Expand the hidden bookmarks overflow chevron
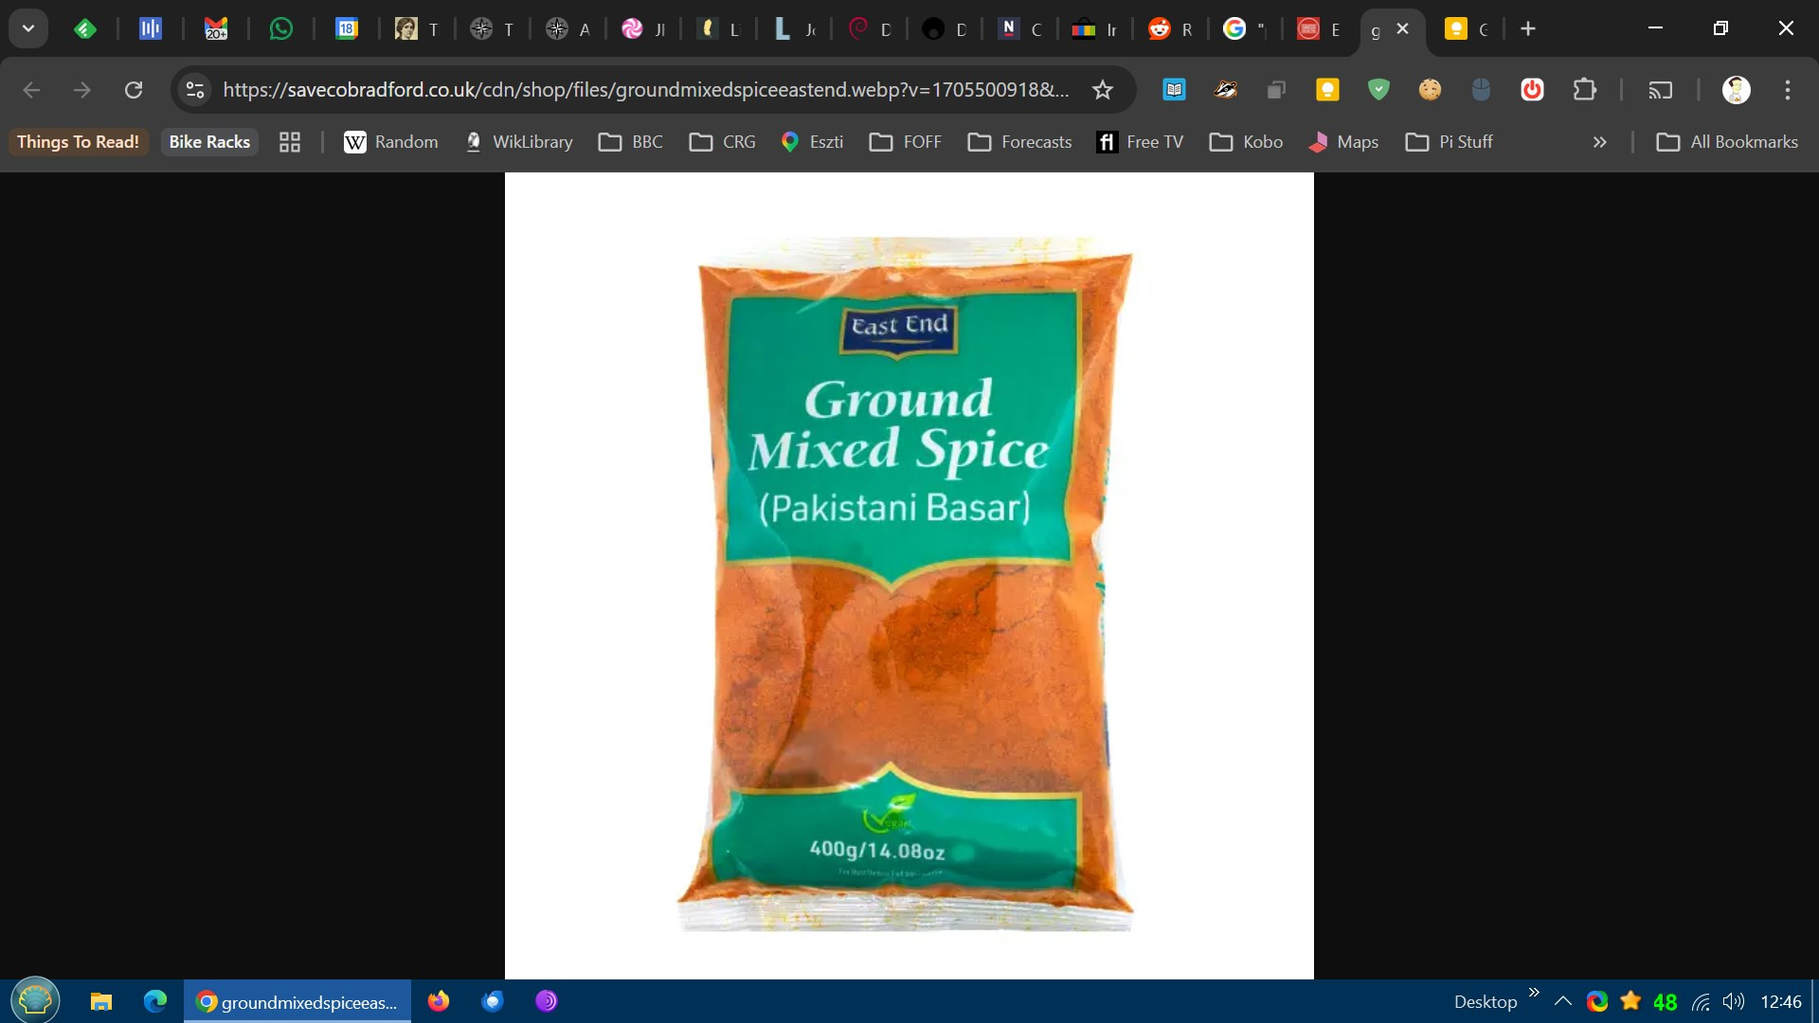The image size is (1819, 1023). pos(1599,142)
